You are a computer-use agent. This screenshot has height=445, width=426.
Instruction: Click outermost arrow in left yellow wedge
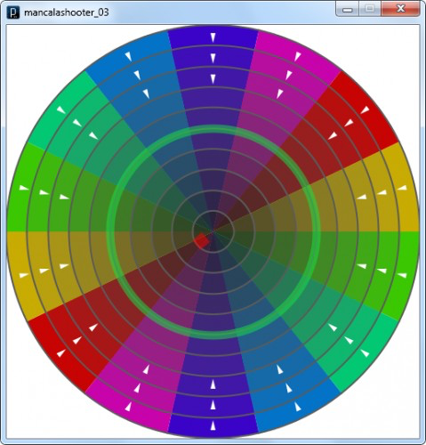coord(24,275)
